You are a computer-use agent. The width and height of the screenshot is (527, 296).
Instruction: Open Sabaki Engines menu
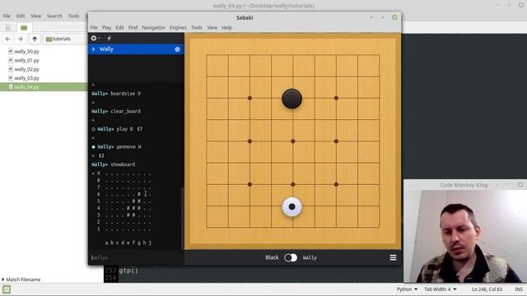click(x=178, y=27)
